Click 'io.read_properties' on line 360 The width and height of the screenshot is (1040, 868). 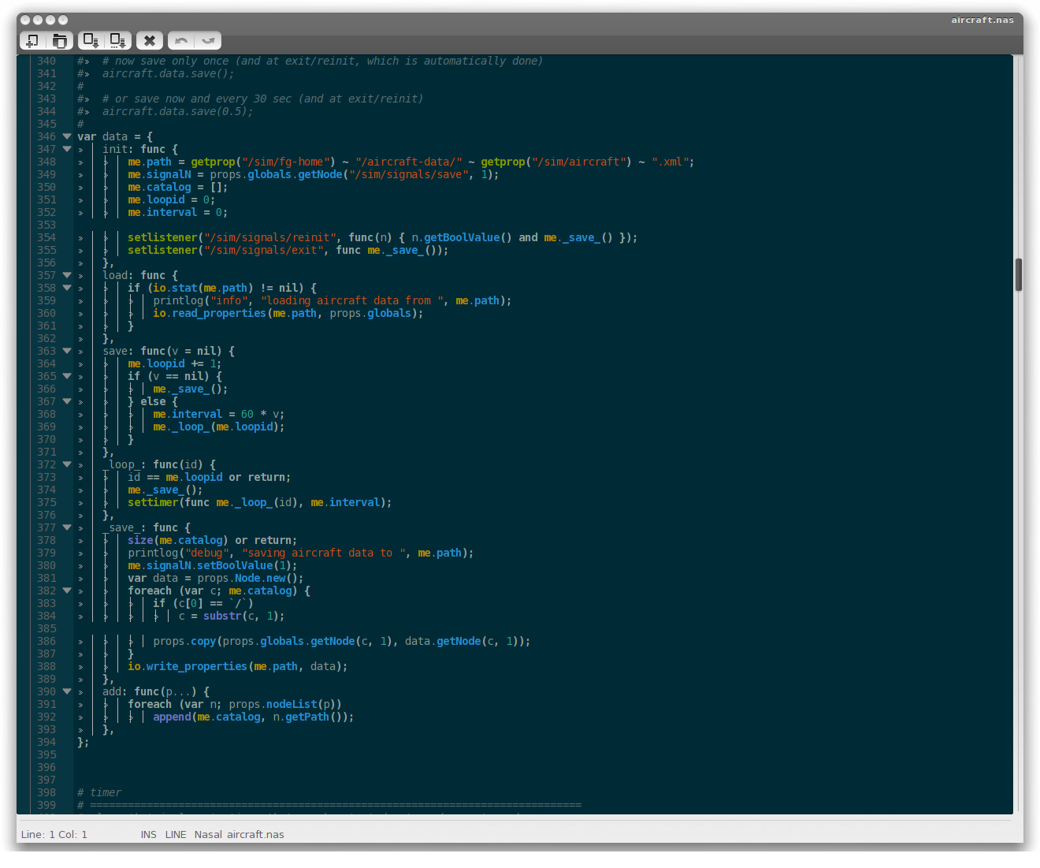click(210, 313)
